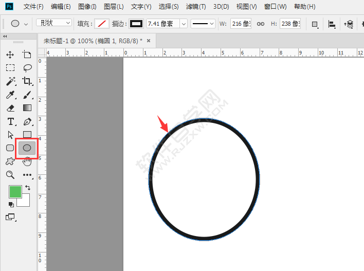The height and width of the screenshot is (271, 364).
Task: Open the 填充 fill color swatch
Action: point(102,24)
